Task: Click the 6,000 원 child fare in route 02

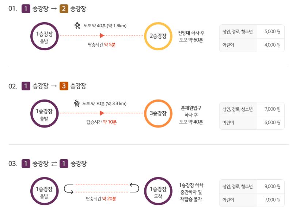Action: (272, 122)
